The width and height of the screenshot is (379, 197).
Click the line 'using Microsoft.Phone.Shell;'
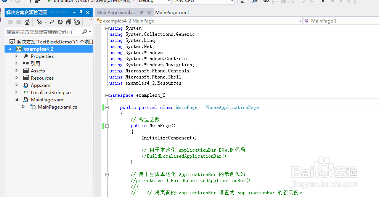[146, 77]
